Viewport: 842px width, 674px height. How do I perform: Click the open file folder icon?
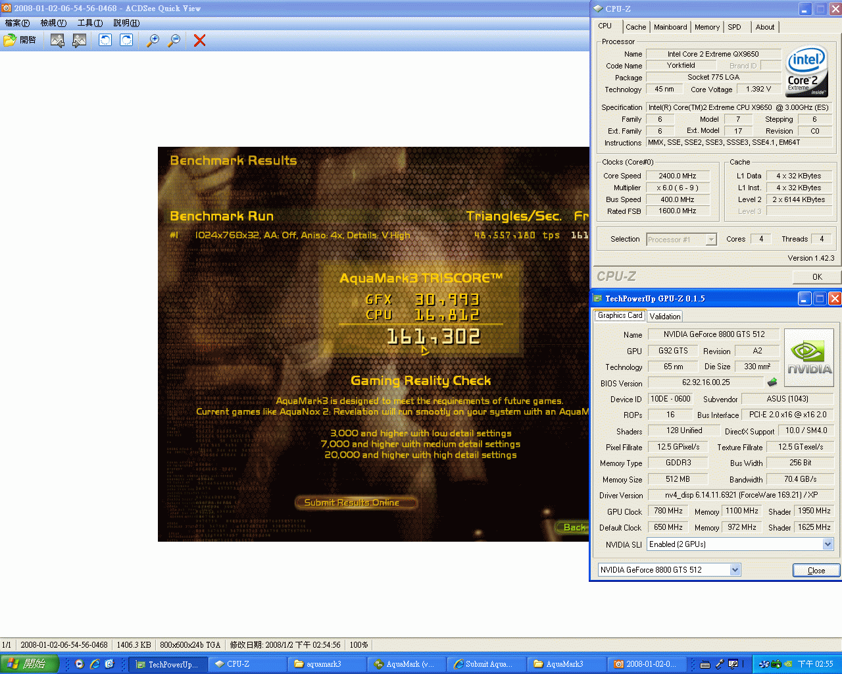point(11,40)
